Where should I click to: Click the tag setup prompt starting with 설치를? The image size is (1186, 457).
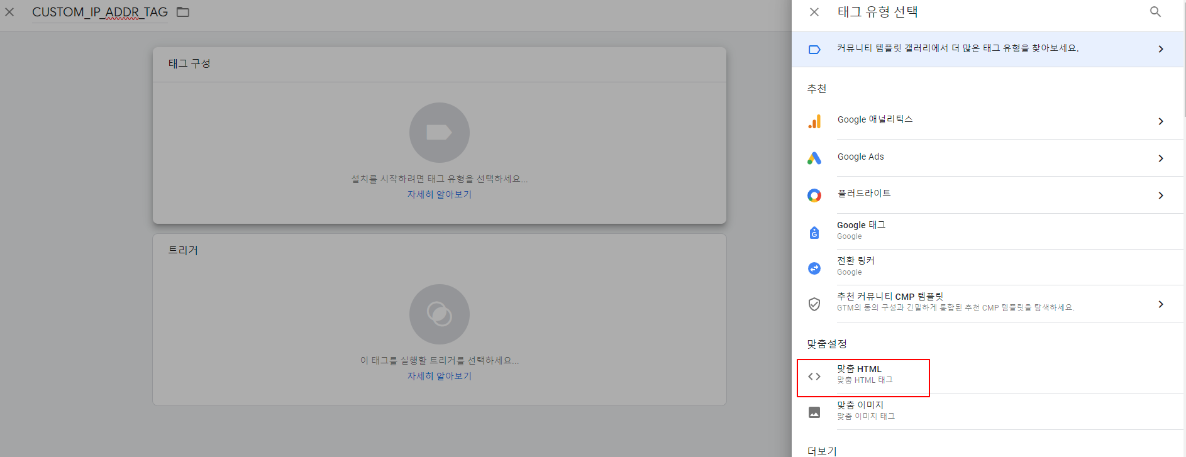pyautogui.click(x=440, y=179)
